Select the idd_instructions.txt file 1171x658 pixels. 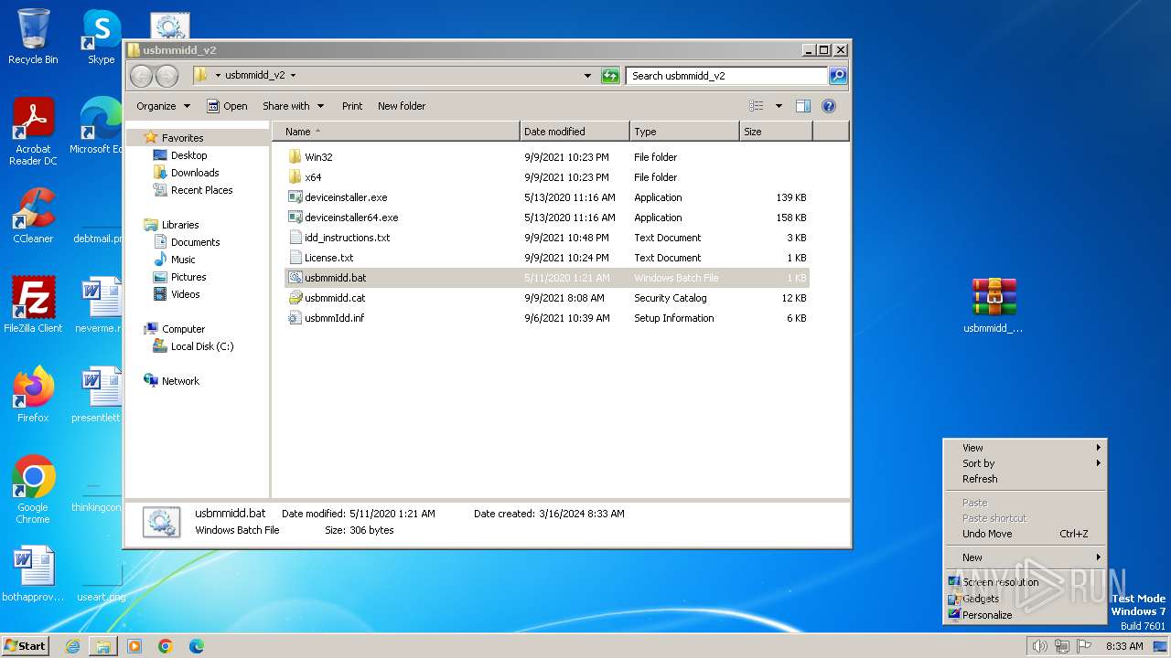[347, 238]
